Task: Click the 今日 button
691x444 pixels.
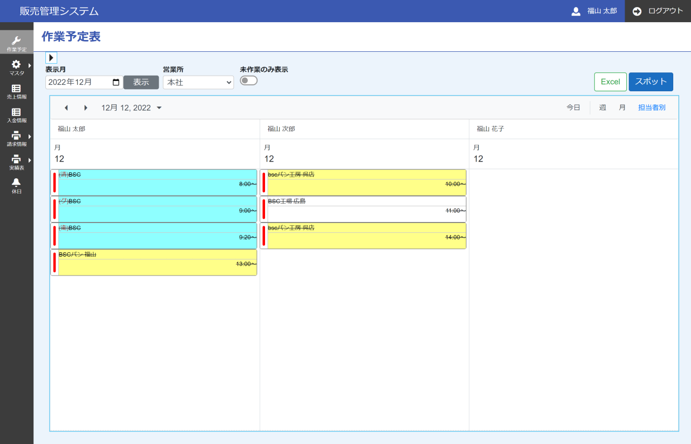Action: tap(573, 107)
